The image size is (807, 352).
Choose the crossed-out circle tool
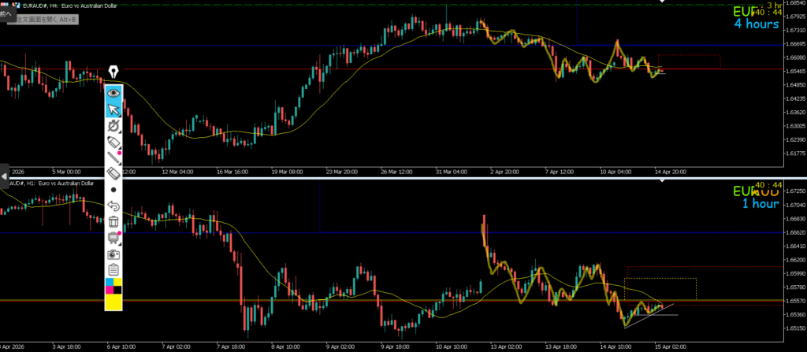click(113, 125)
